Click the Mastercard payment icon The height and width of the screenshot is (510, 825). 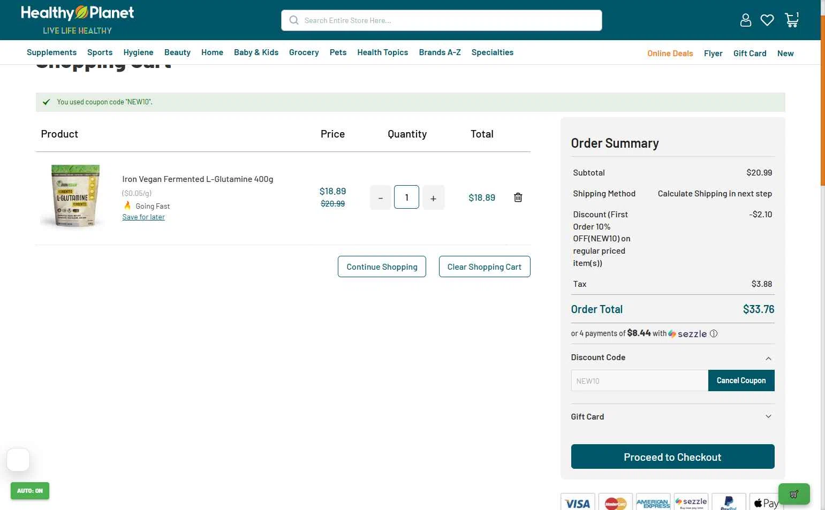[615, 502]
